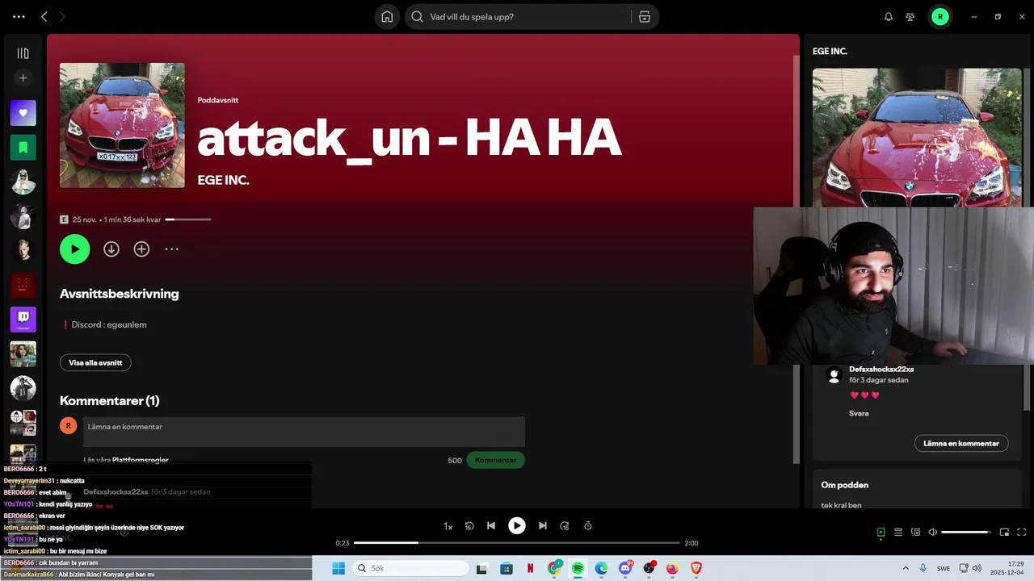Go forward with the right arrow

point(62,17)
